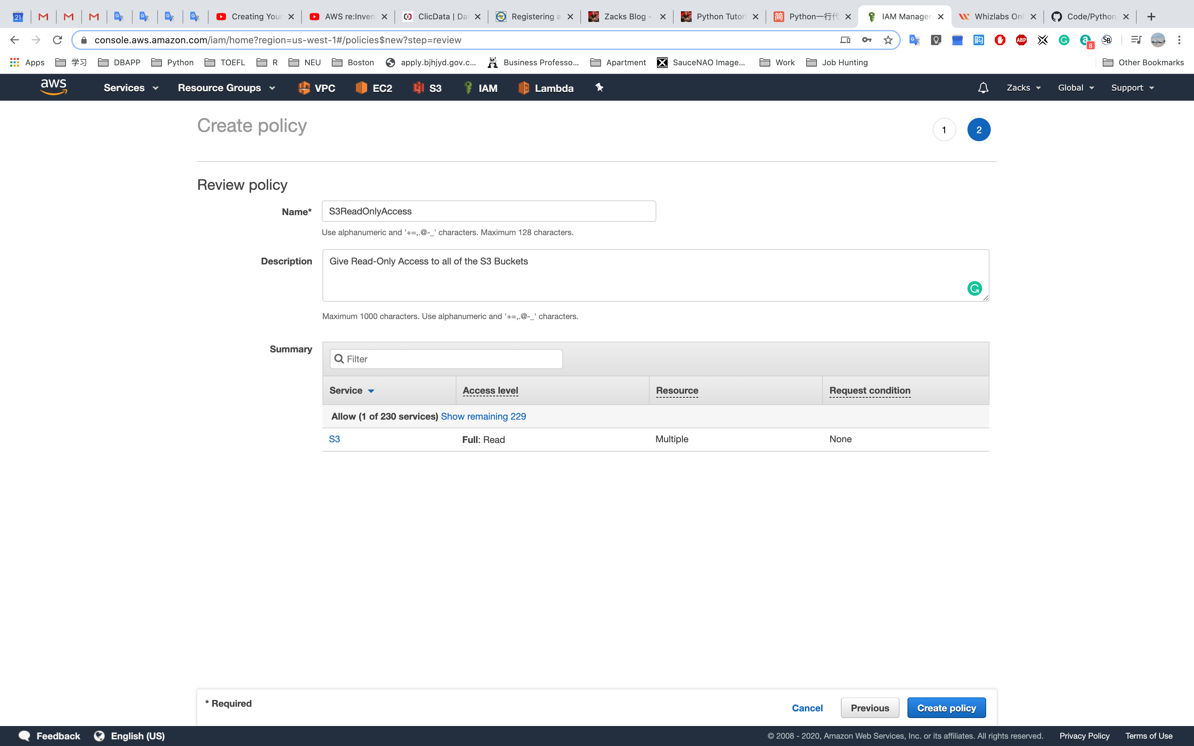Image resolution: width=1194 pixels, height=746 pixels.
Task: Open the notifications bell icon
Action: point(983,88)
